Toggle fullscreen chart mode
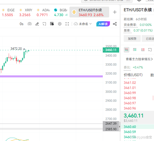This screenshot has width=154, height=141. coord(67,24)
